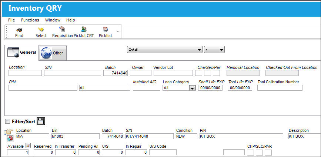Click the Description field KIT BOX
Screen dimensions: 321x157
pyautogui.click(x=304, y=136)
